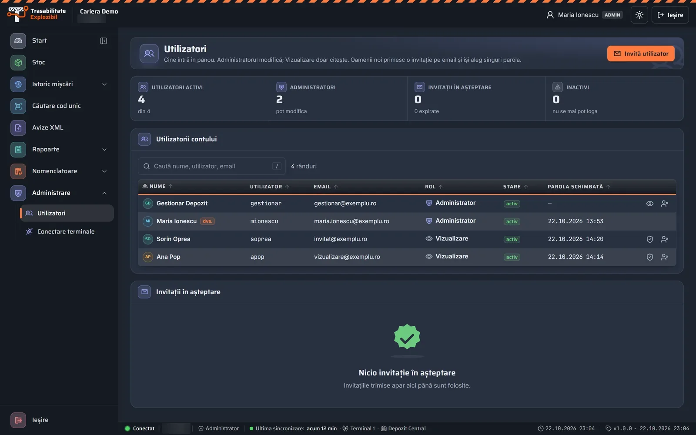696x435 pixels.
Task: Click the activ badge in Ana Pop row
Action: pyautogui.click(x=512, y=257)
